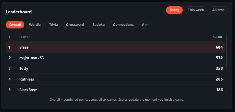This screenshot has height=112, width=235.
Task: View the Crossword leaderboard tab
Action: (x=75, y=25)
